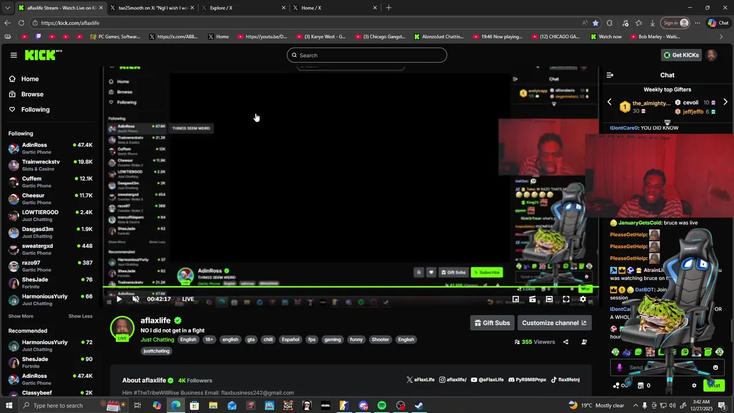Click the browser address bar
The height and width of the screenshot is (413, 734).
point(310,23)
